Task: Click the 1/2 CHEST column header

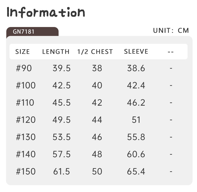Action: pos(95,52)
